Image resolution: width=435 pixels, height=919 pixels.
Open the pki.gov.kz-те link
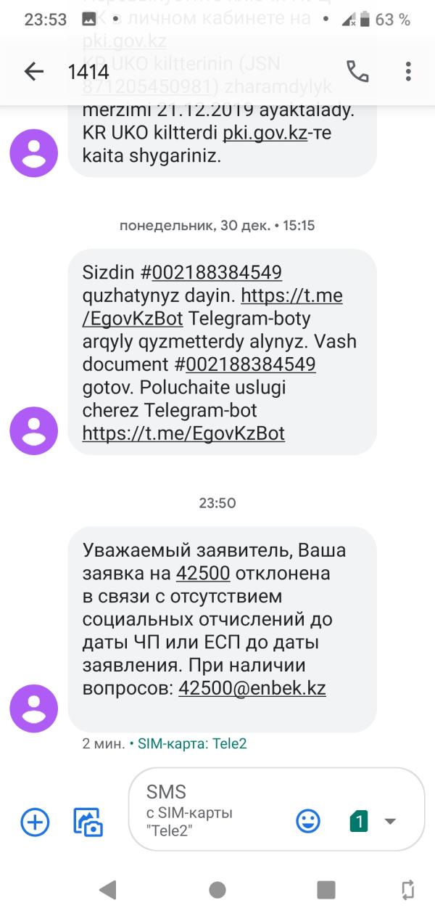(x=265, y=134)
